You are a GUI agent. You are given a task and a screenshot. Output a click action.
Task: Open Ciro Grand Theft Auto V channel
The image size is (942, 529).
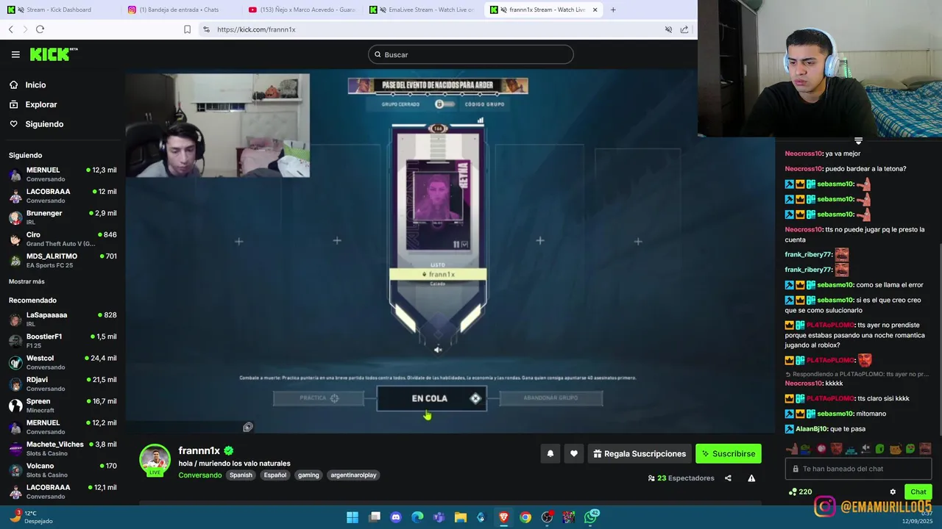click(x=63, y=239)
